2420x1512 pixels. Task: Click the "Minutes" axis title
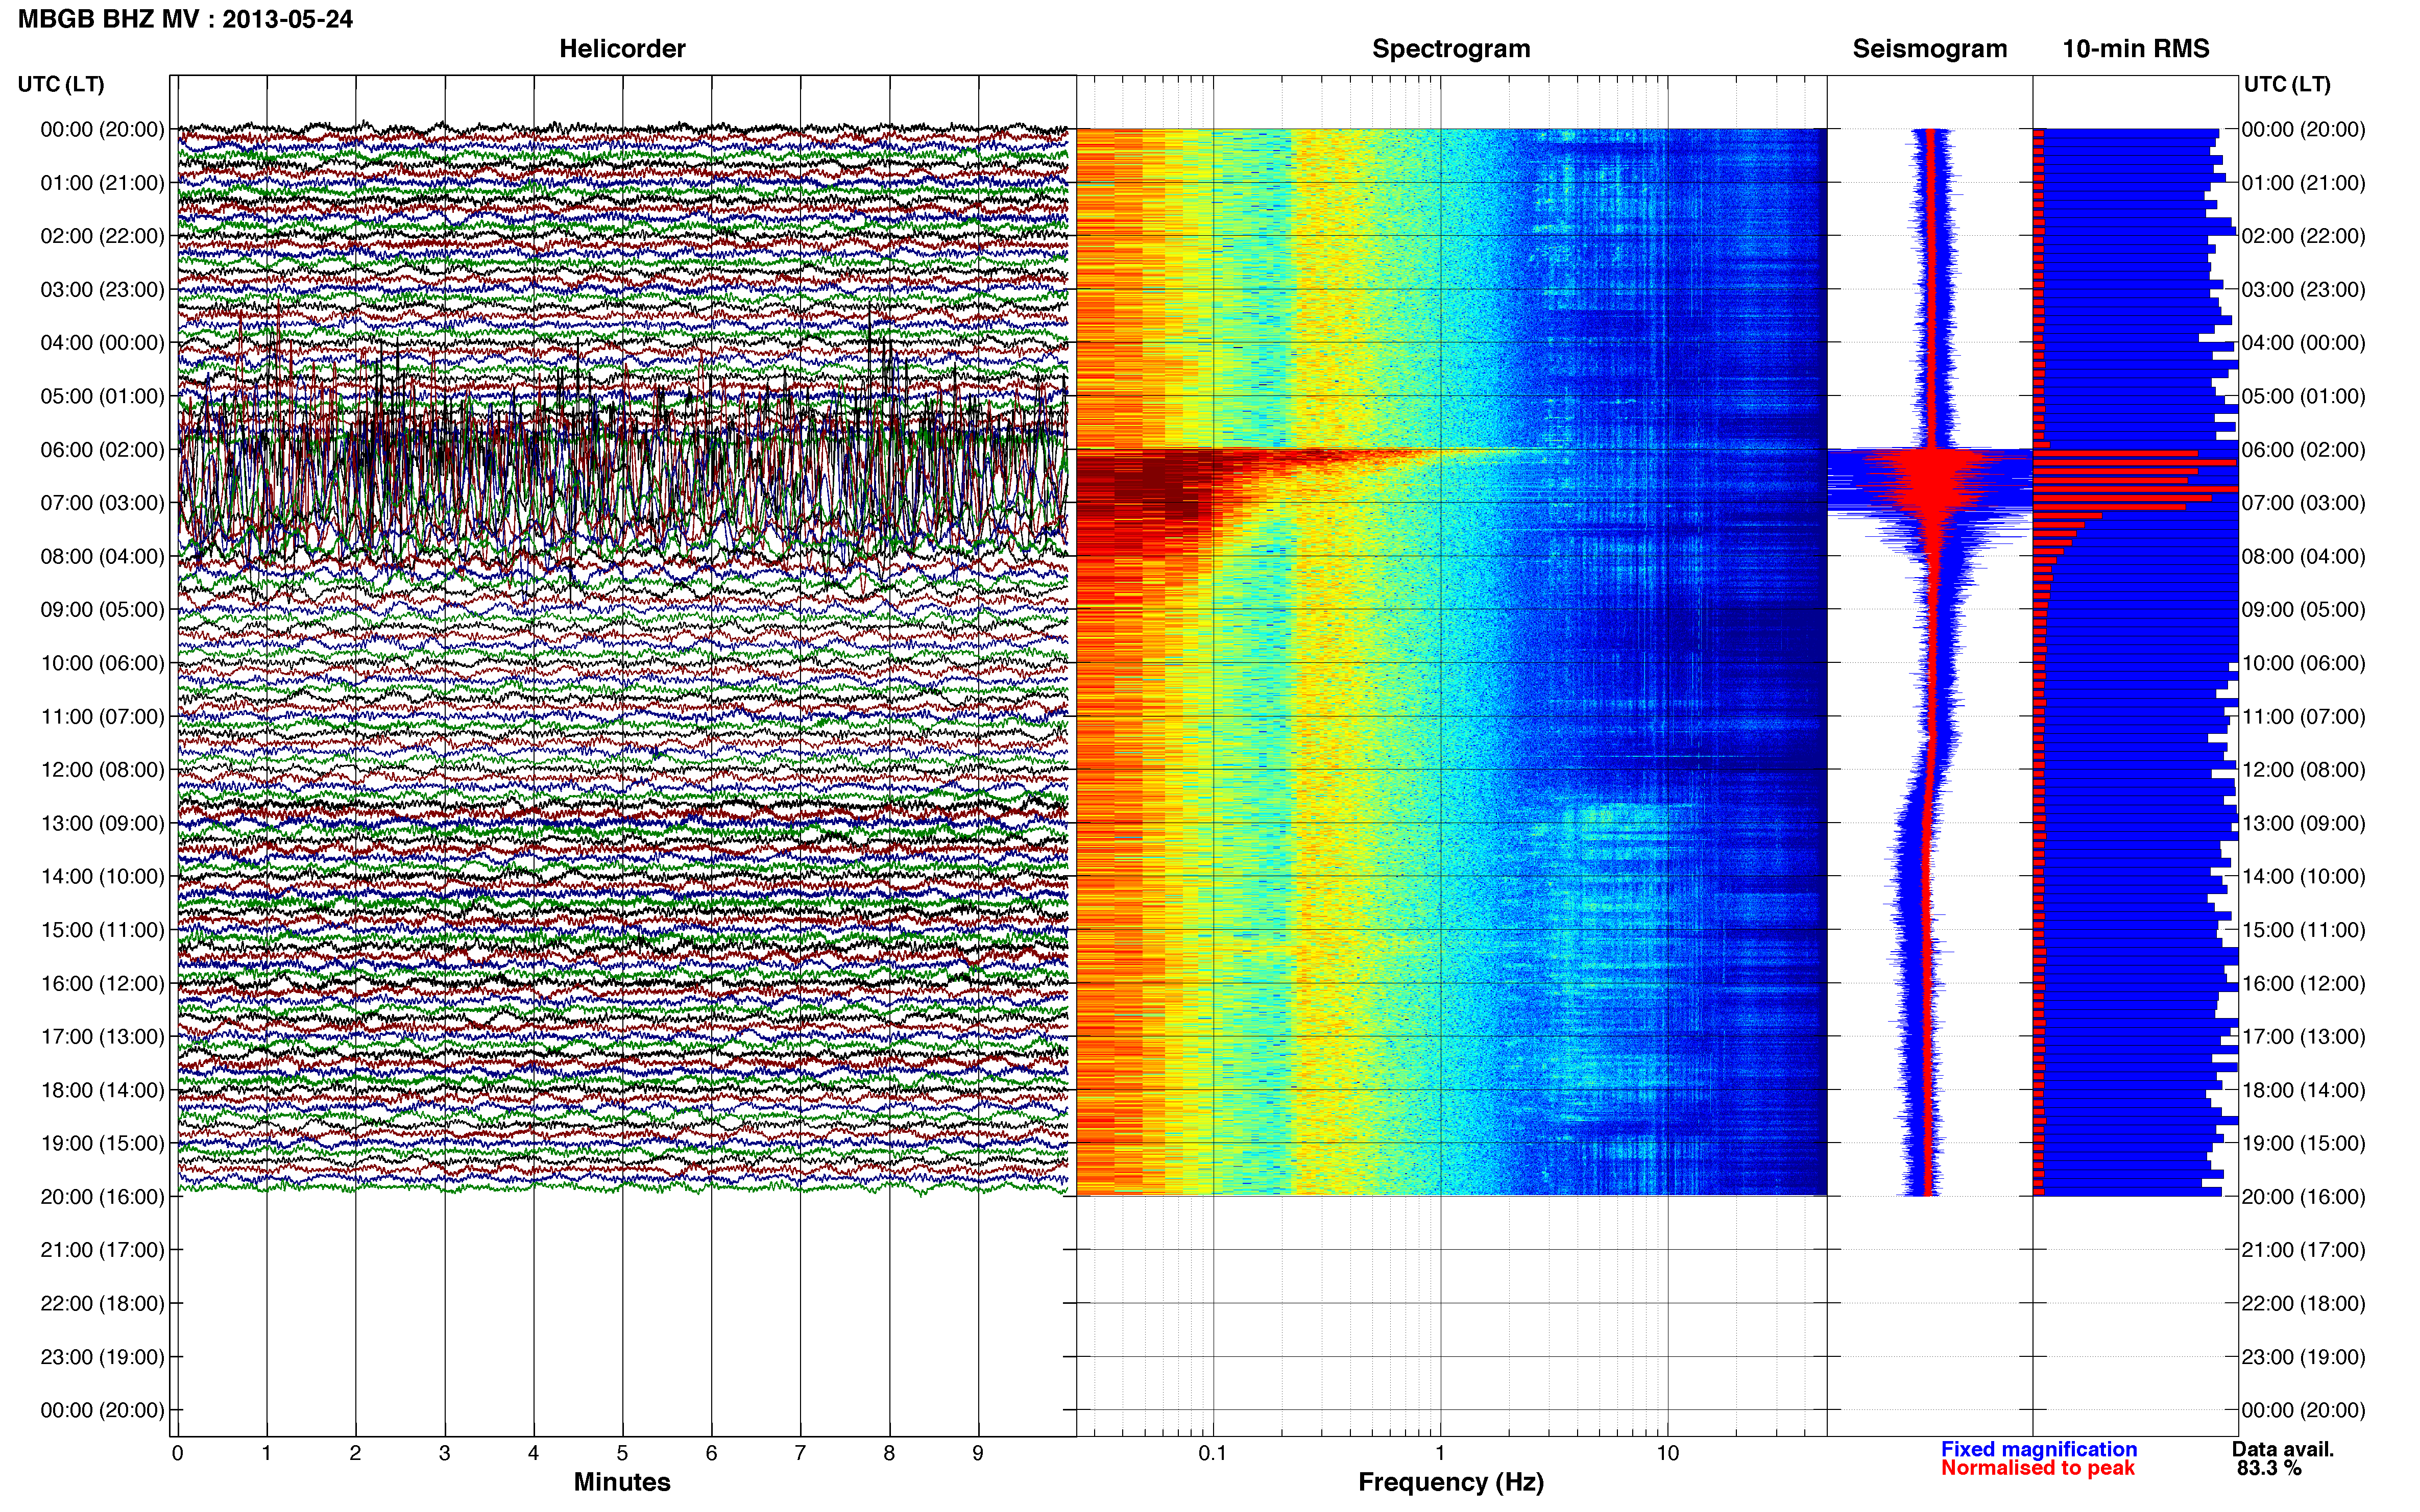[622, 1482]
